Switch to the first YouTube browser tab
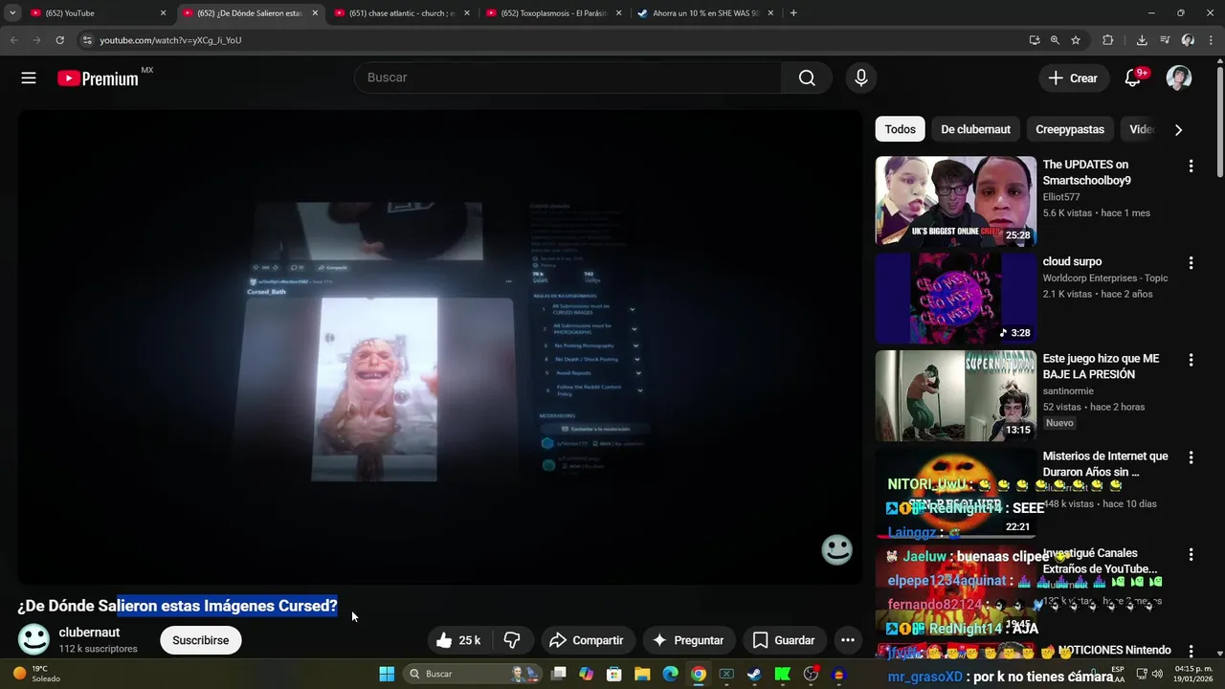 (98, 13)
